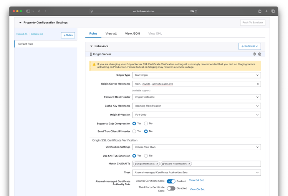Switch to the View XML tab
Viewport: 288px width, 196px height.
tap(155, 33)
